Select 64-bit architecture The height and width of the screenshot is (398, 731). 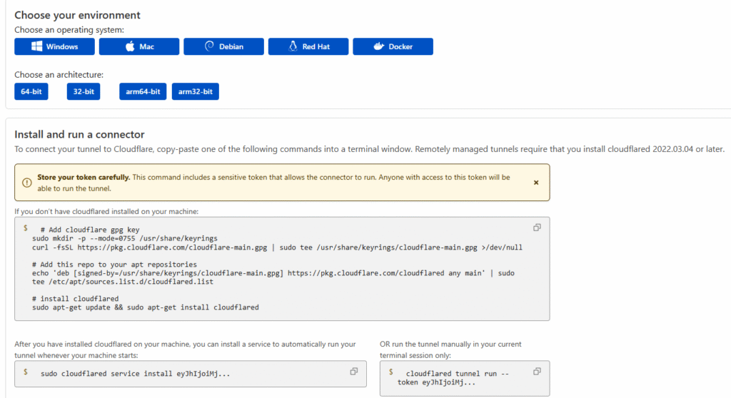(x=31, y=91)
